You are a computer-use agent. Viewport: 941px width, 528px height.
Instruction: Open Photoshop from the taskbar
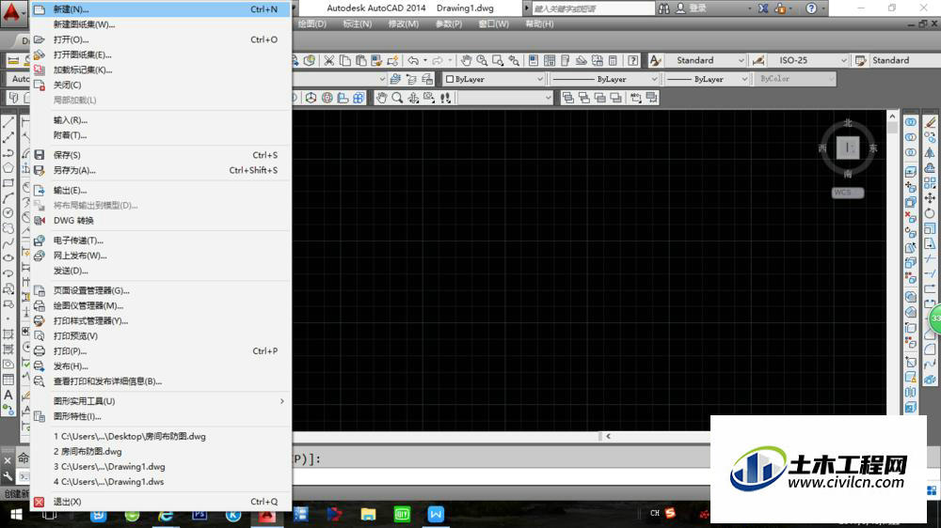(199, 514)
